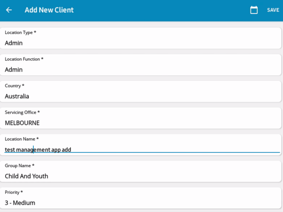Select the Country field showing Australia

(x=141, y=92)
